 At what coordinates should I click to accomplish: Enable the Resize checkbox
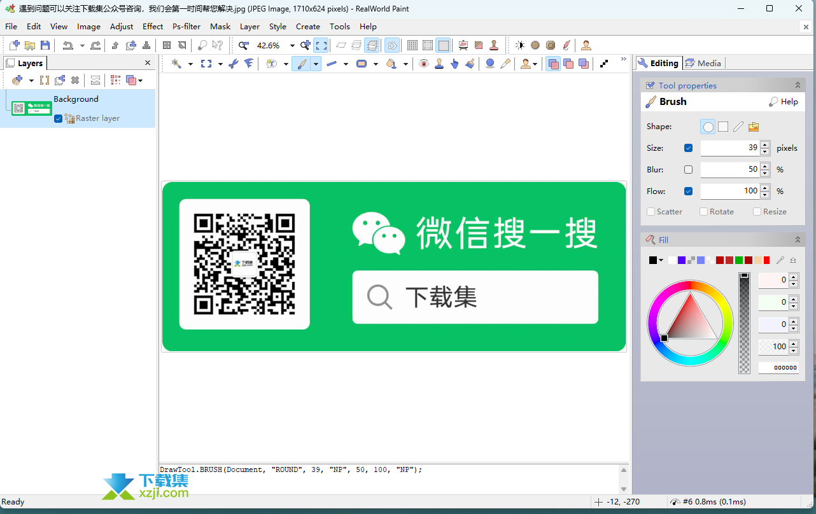(x=757, y=212)
